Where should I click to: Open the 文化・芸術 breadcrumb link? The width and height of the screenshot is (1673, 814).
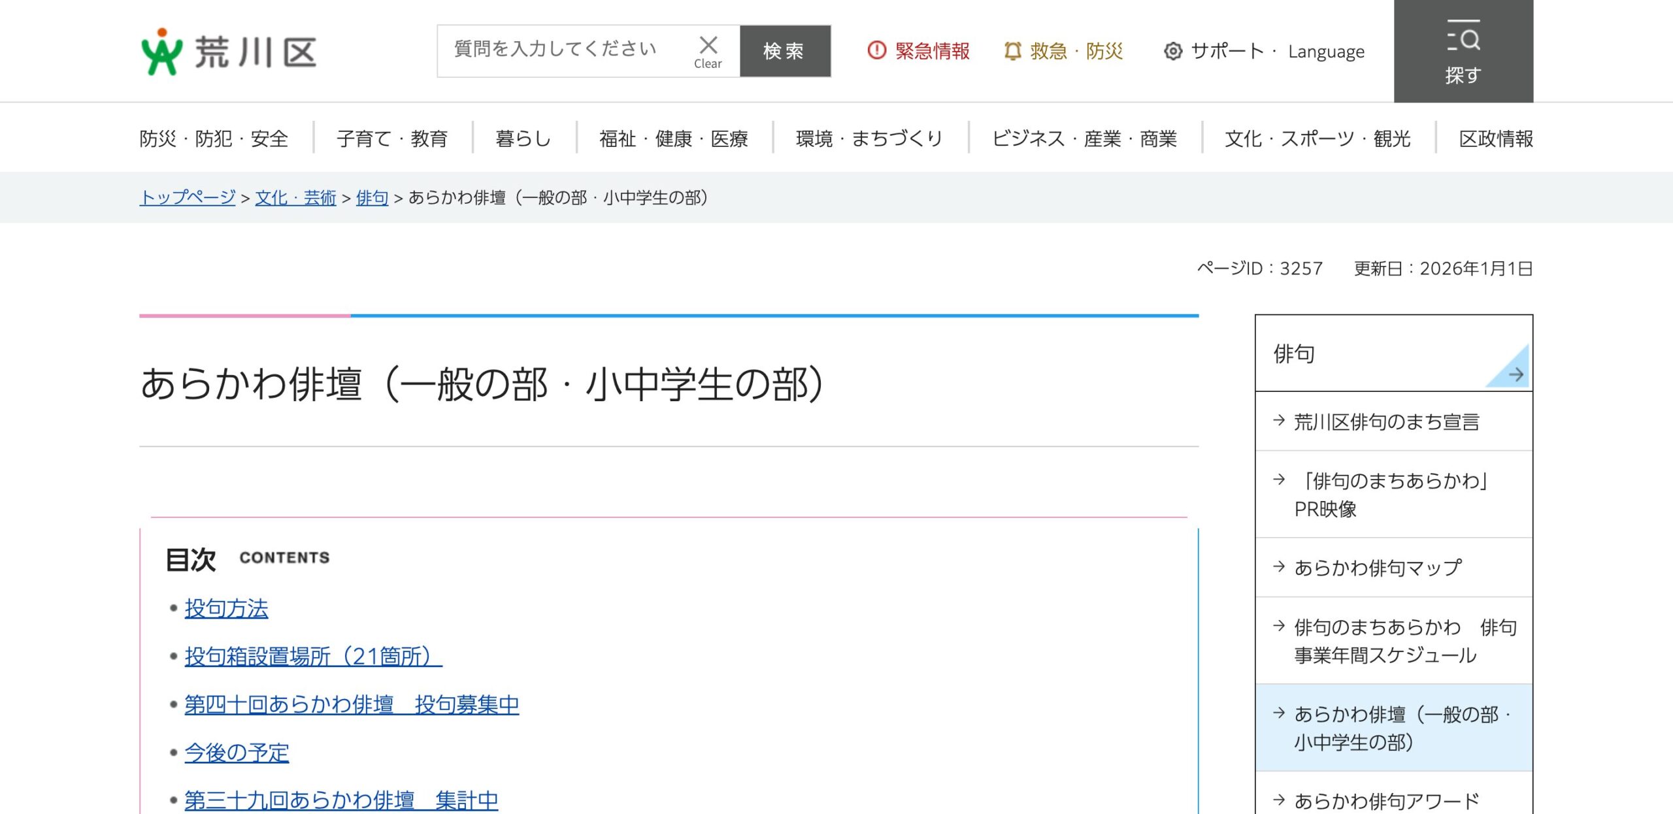295,197
